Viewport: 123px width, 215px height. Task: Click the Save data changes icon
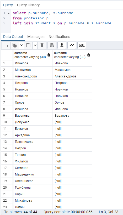pyautogui.click(x=52, y=45)
